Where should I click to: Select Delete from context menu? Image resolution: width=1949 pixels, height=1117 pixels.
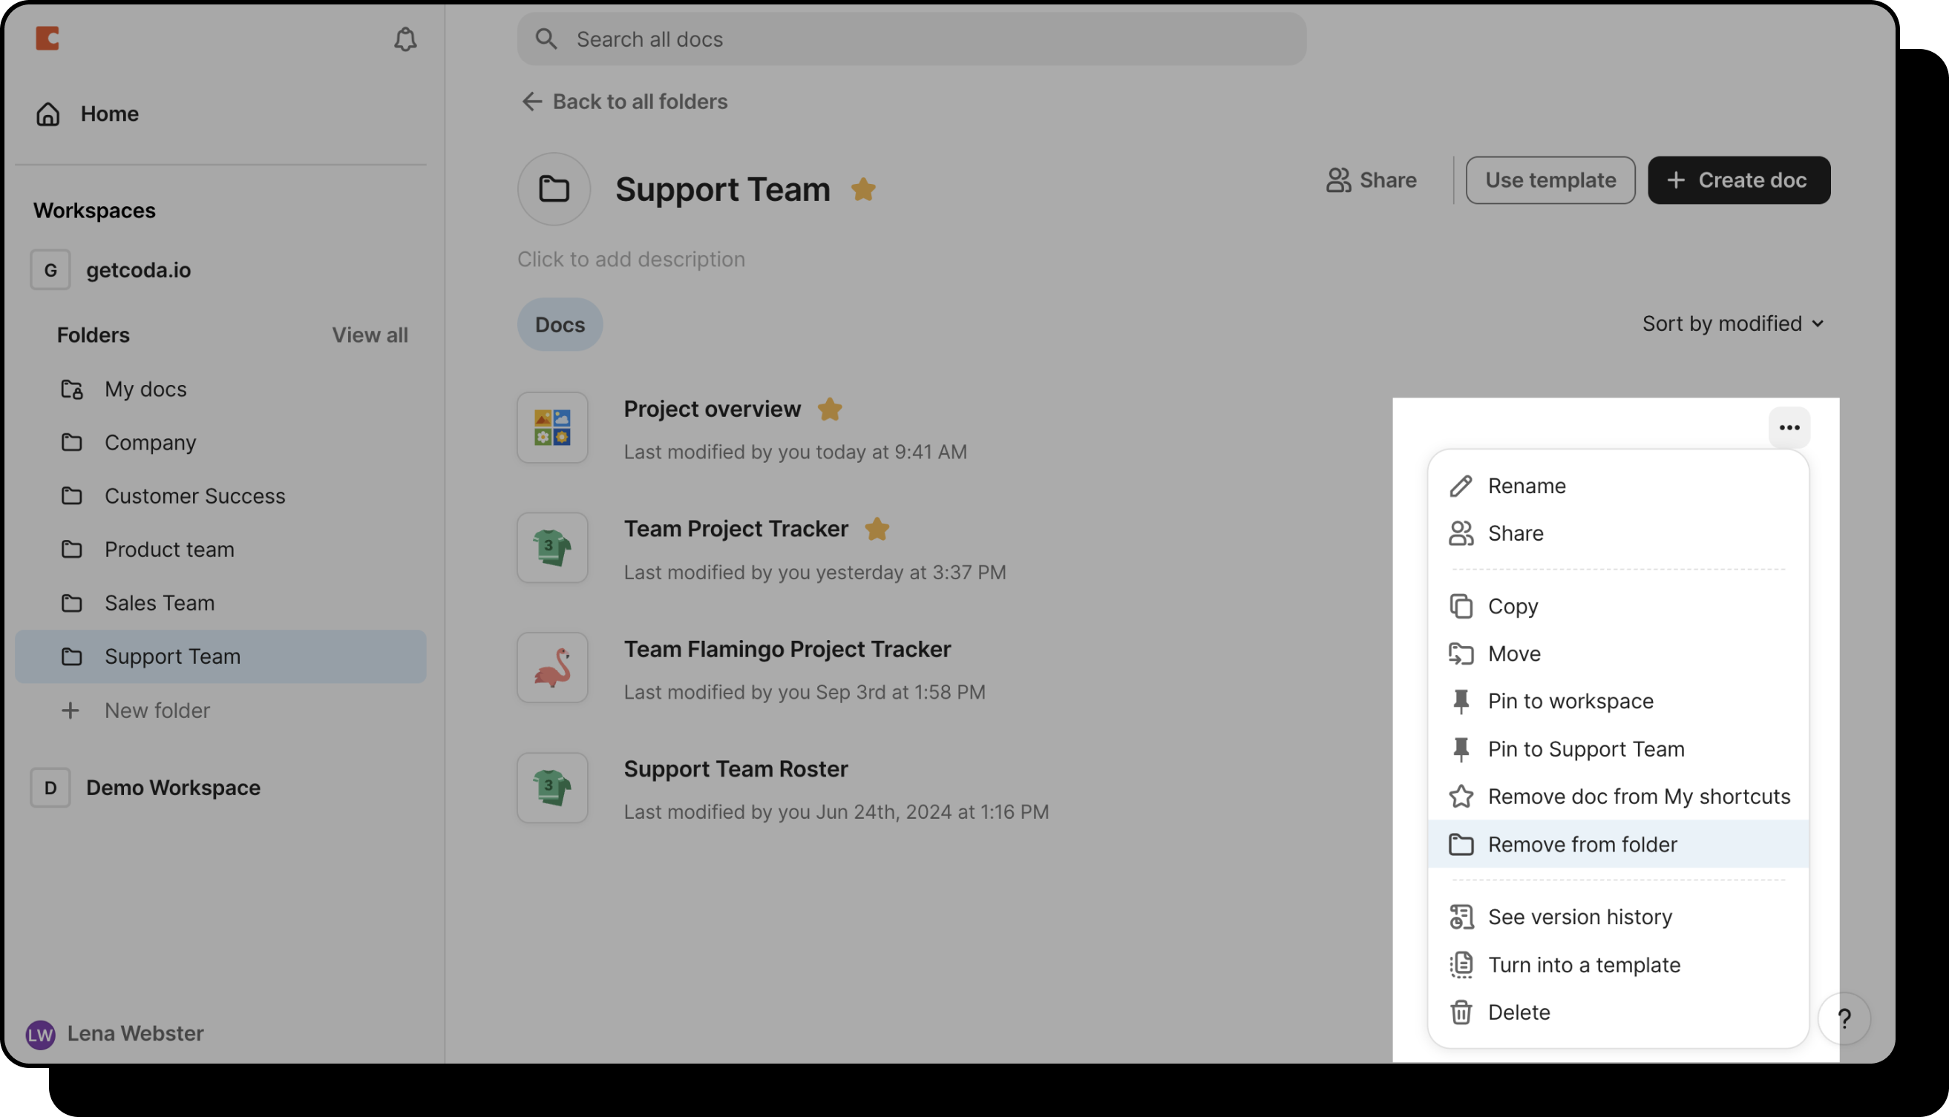pos(1618,1012)
